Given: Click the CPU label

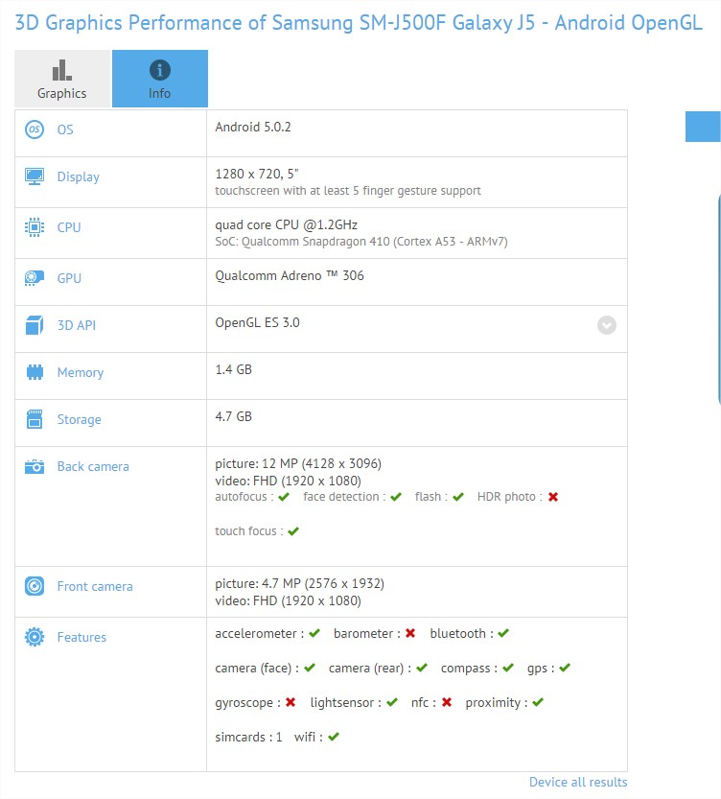Looking at the screenshot, I should click(x=69, y=227).
